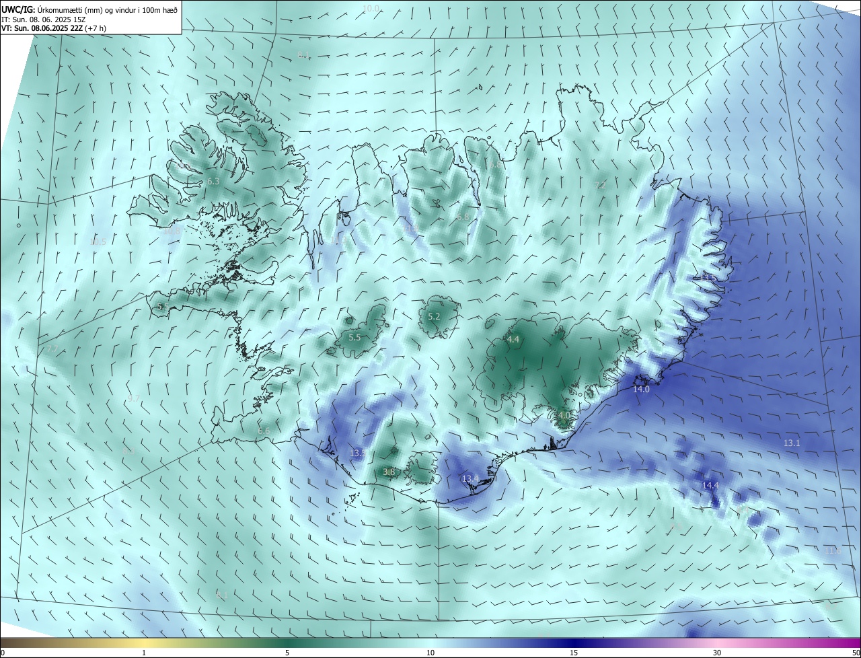Image resolution: width=861 pixels, height=658 pixels.
Task: Select the 'IT: Sun. 08. 06. 2025 15Z' line
Action: tap(44, 20)
